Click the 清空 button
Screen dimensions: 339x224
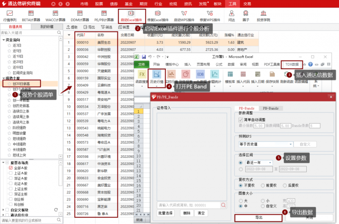click(201, 213)
